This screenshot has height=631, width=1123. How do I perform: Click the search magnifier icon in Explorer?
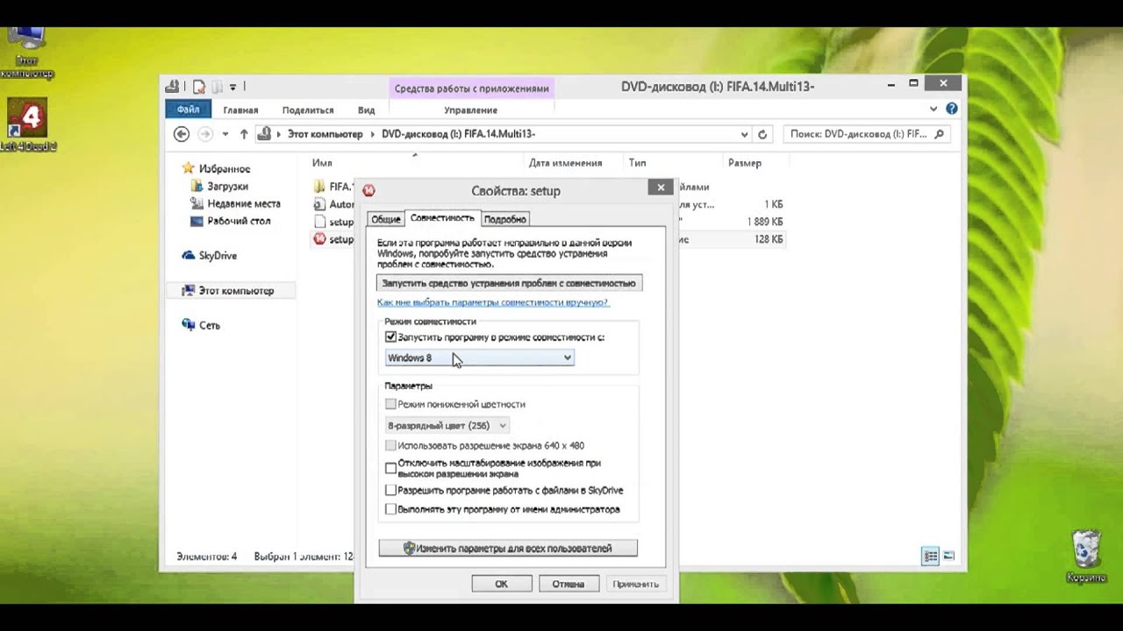pyautogui.click(x=939, y=134)
